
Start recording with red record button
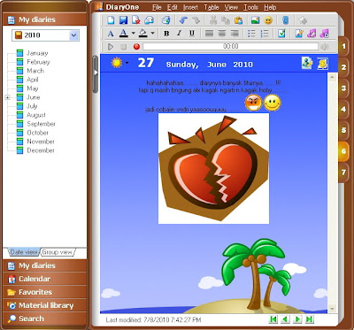point(136,47)
